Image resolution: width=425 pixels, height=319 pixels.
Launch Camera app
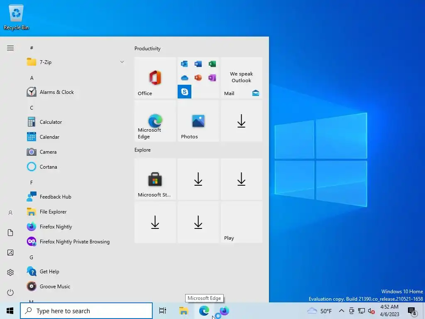(x=76, y=152)
